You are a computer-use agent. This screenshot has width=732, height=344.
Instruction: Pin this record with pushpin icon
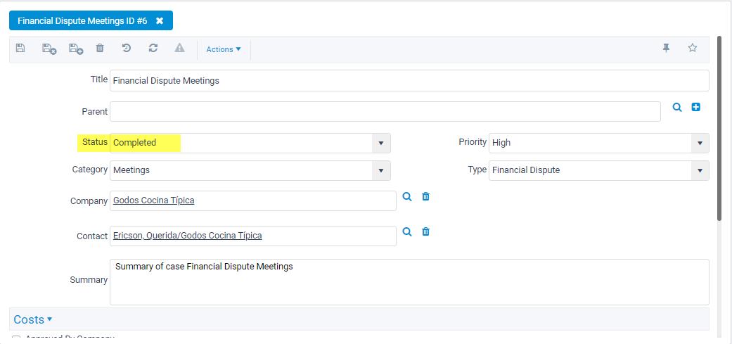666,48
